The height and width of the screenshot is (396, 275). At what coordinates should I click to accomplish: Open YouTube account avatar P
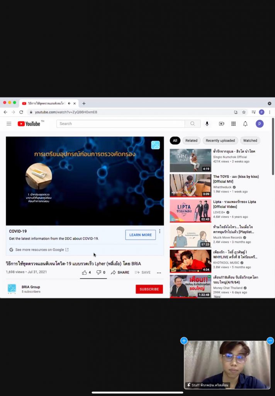260,123
